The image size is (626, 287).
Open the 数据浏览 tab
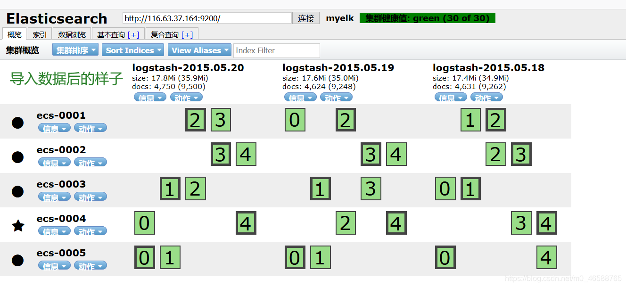(x=72, y=34)
